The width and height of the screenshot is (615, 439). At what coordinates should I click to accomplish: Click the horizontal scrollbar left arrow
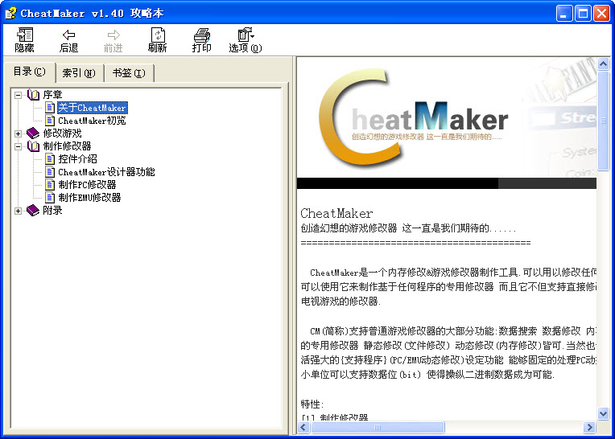coord(303,427)
